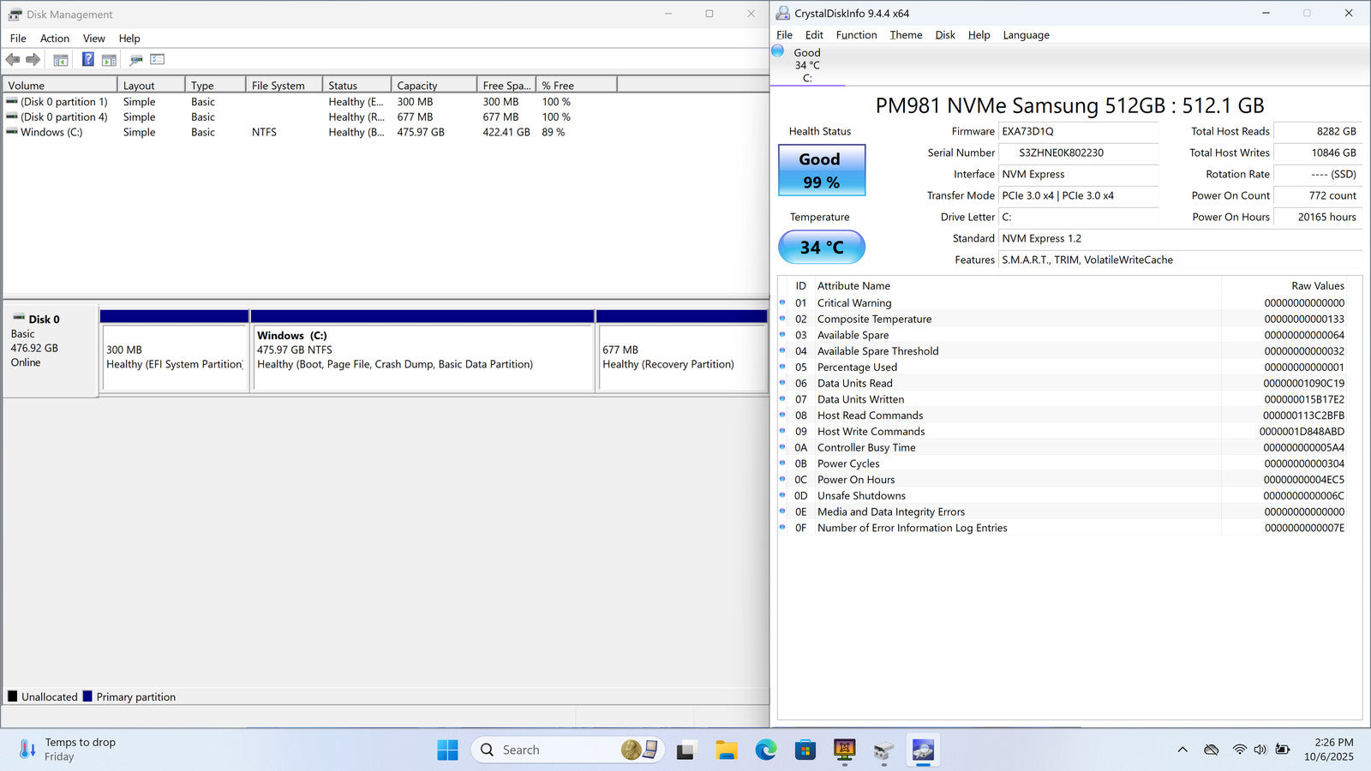The width and height of the screenshot is (1371, 771).
Task: Toggle the Show/Hide Action Pane button
Action: pos(109,60)
